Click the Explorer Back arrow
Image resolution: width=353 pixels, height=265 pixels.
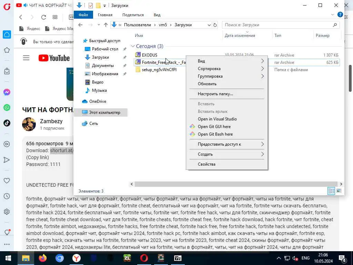(x=80, y=25)
